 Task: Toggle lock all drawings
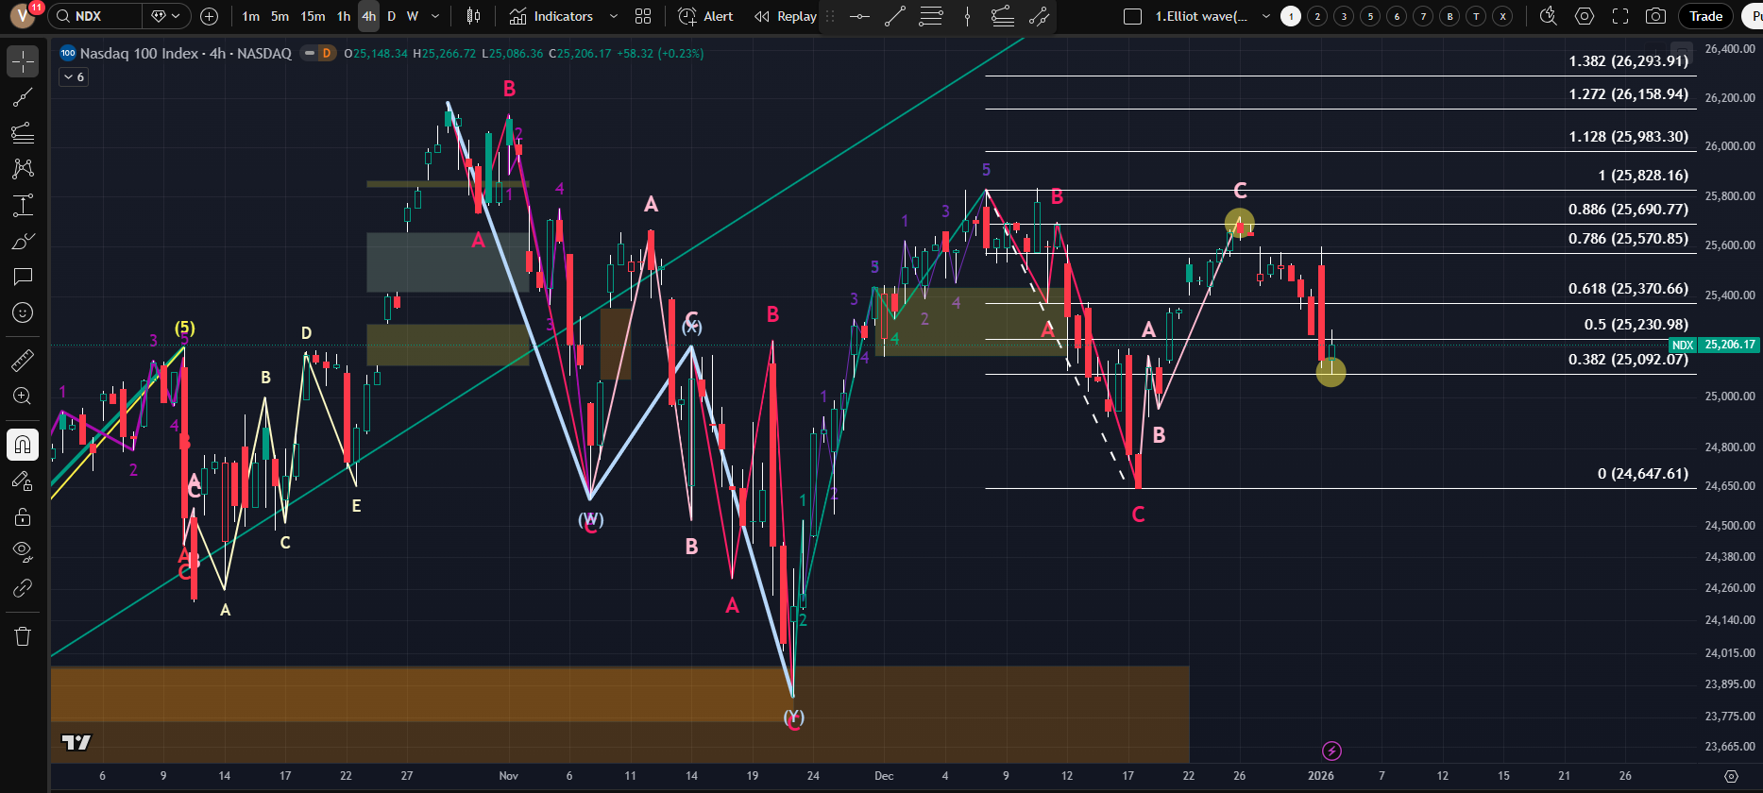23,516
